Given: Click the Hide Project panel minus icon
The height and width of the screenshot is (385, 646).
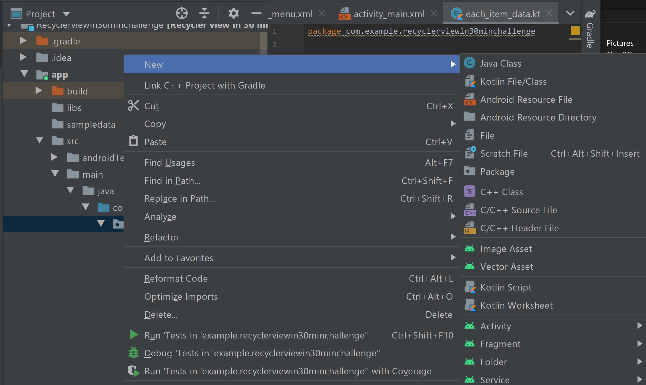Looking at the screenshot, I should click(256, 13).
